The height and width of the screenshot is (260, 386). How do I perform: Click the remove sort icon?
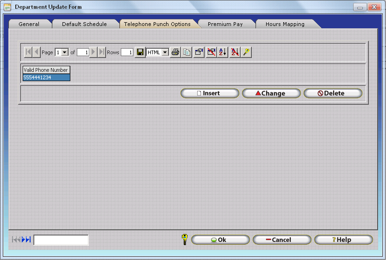point(235,52)
